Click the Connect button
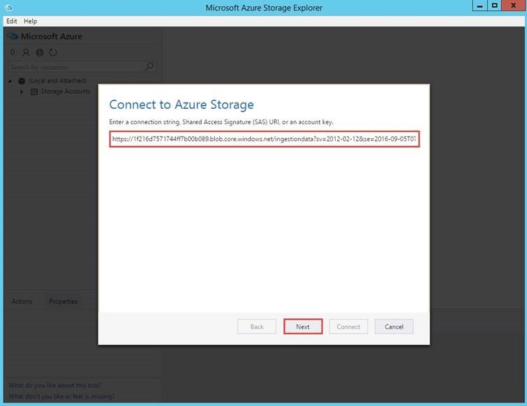 [x=348, y=326]
